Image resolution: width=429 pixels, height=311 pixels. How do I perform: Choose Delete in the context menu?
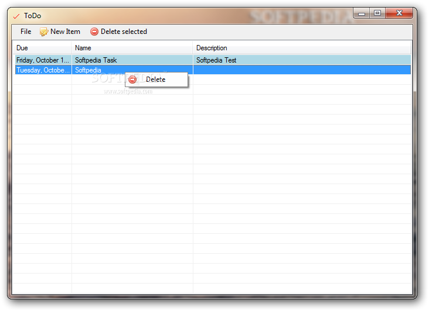pos(156,80)
